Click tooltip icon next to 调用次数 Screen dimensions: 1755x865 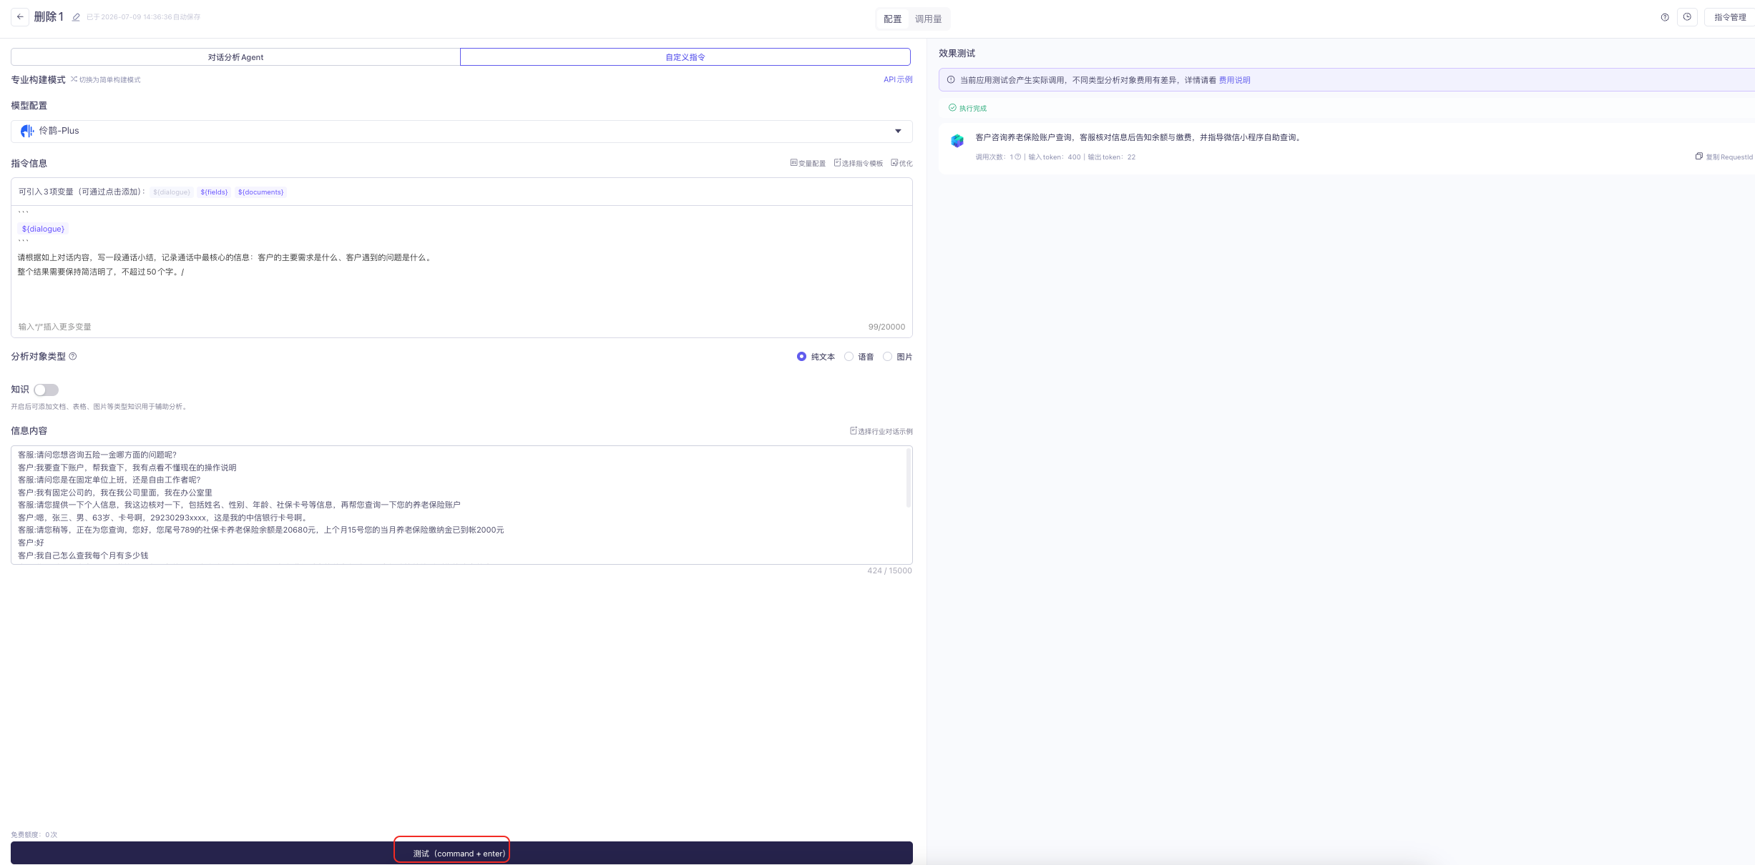[1018, 157]
